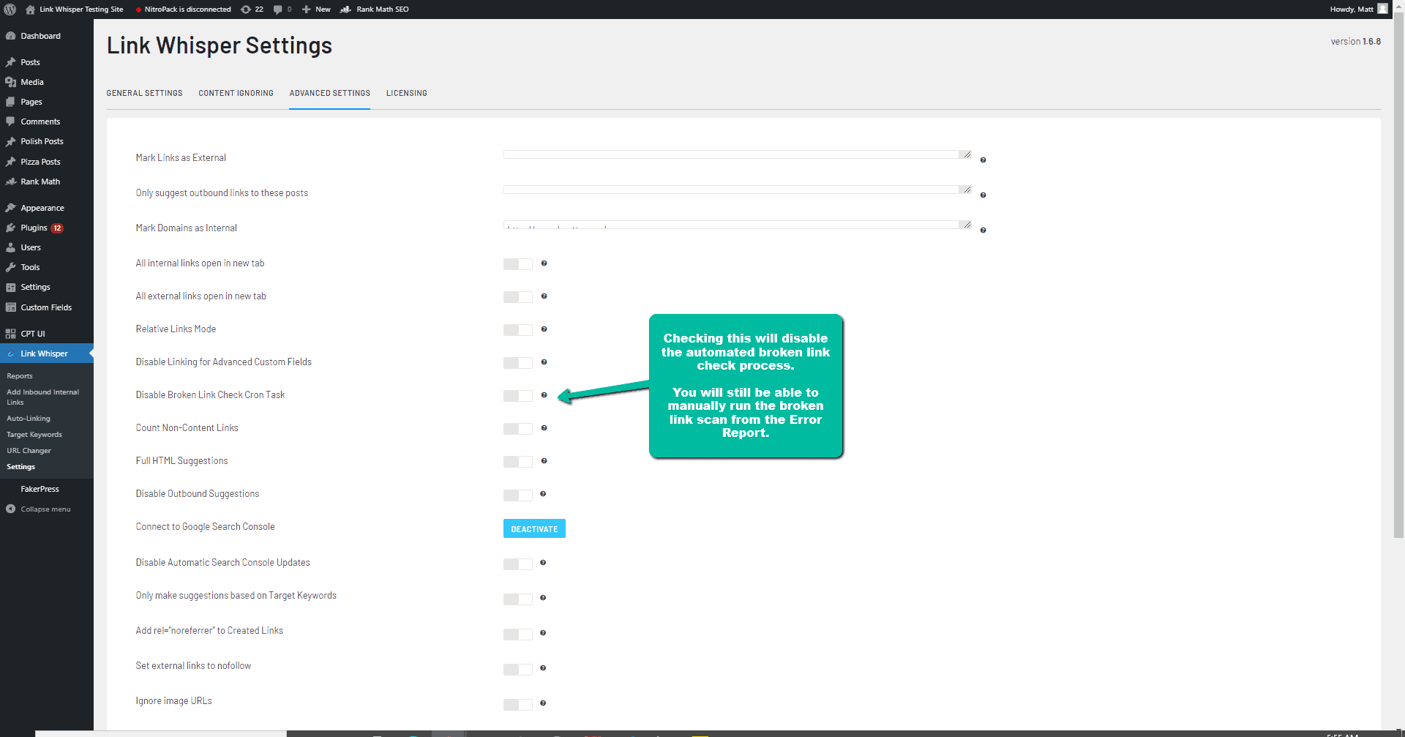The width and height of the screenshot is (1405, 737).
Task: Open Plugins showing 12 updates
Action: (33, 228)
